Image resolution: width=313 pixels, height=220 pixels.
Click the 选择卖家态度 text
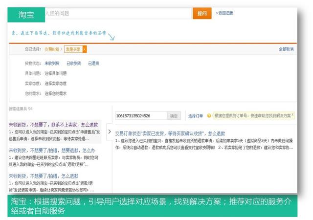tap(55, 84)
